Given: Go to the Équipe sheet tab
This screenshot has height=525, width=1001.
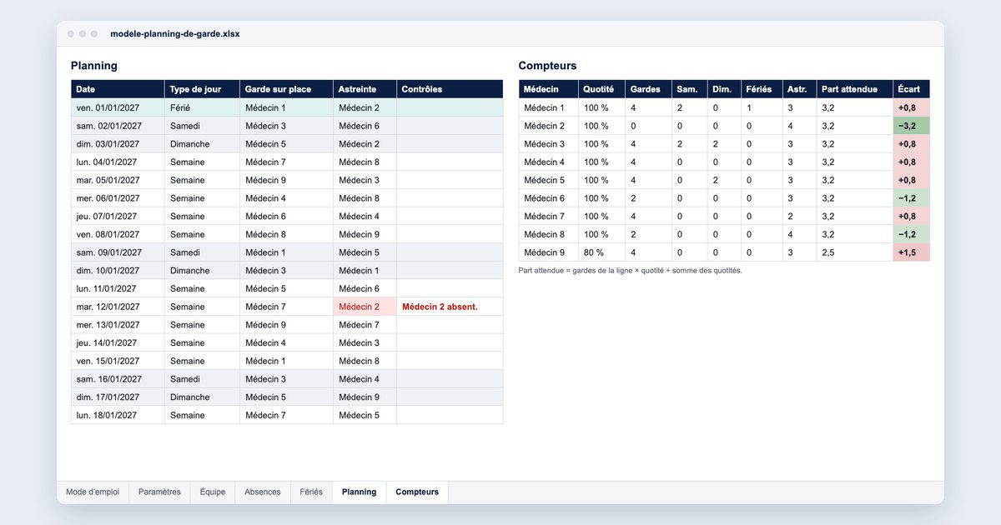Looking at the screenshot, I should click(x=213, y=492).
